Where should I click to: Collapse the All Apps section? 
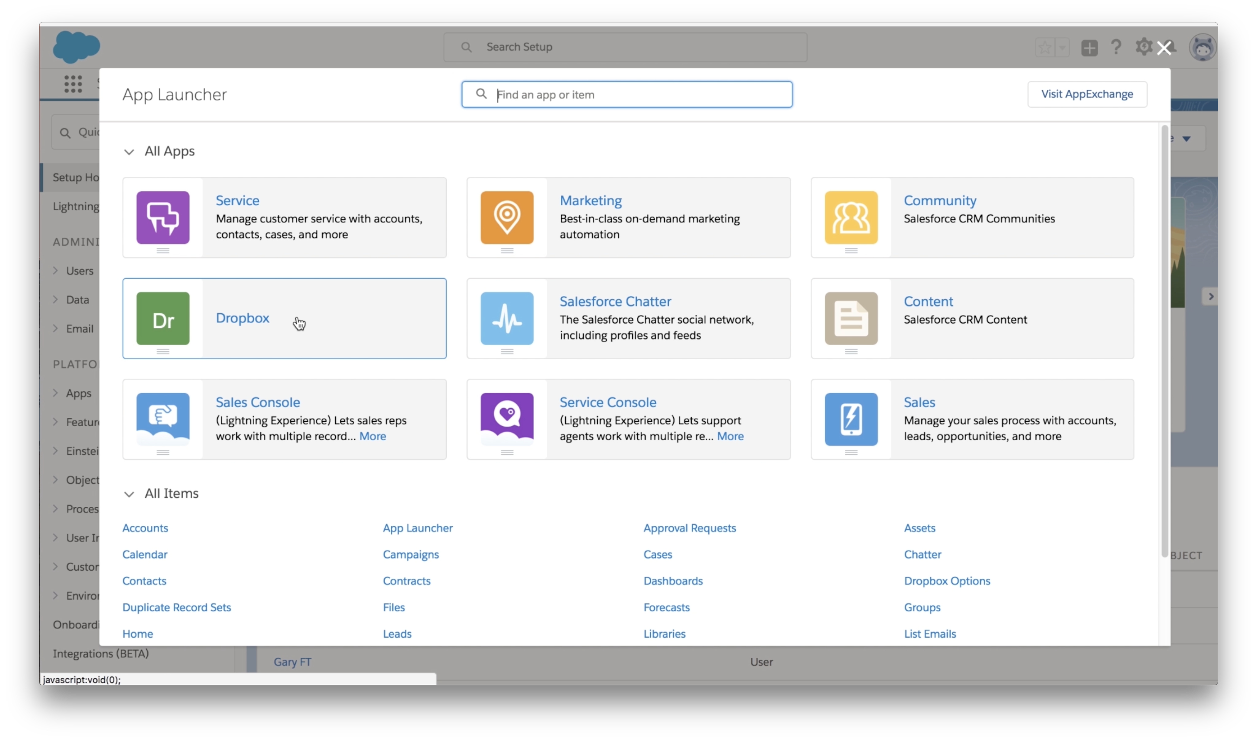pos(129,151)
